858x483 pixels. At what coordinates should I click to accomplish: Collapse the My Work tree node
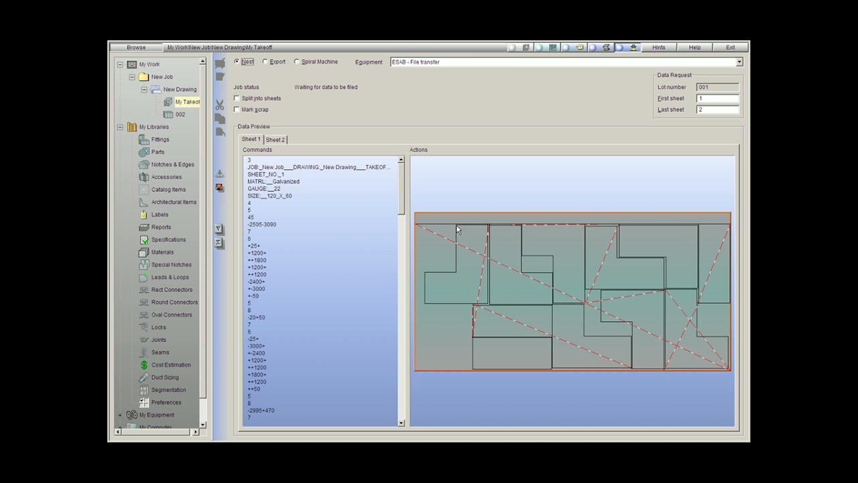(120, 64)
